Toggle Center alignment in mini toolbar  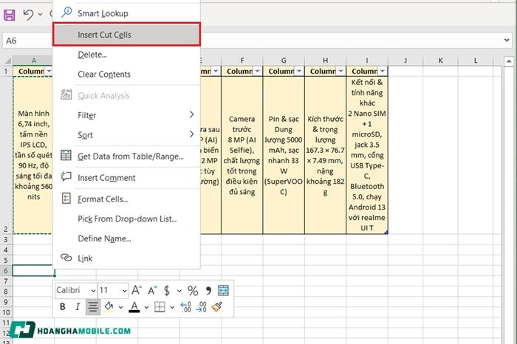[x=93, y=307]
